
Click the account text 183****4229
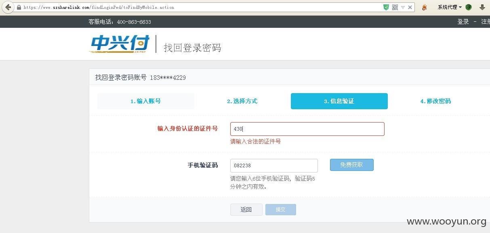(168, 77)
